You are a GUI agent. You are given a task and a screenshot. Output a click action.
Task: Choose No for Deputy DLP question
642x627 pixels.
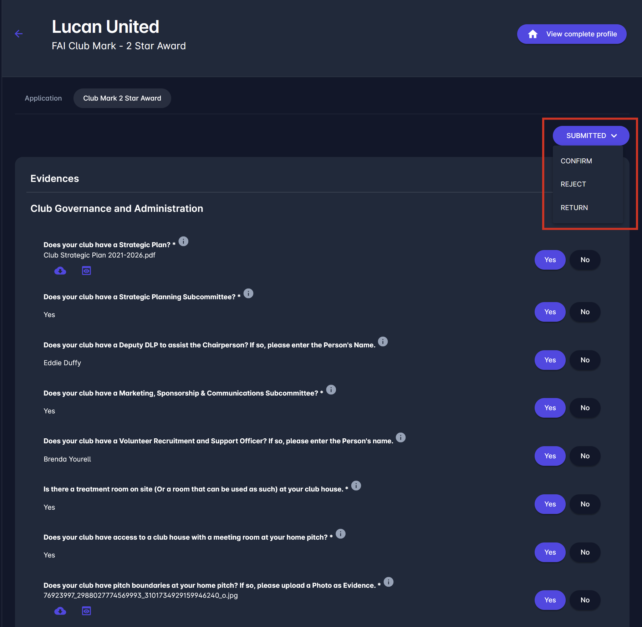(585, 360)
